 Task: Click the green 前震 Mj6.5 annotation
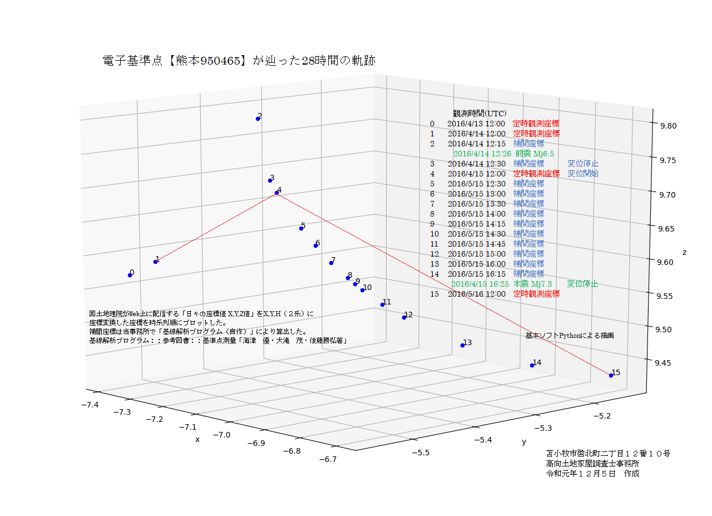(534, 154)
